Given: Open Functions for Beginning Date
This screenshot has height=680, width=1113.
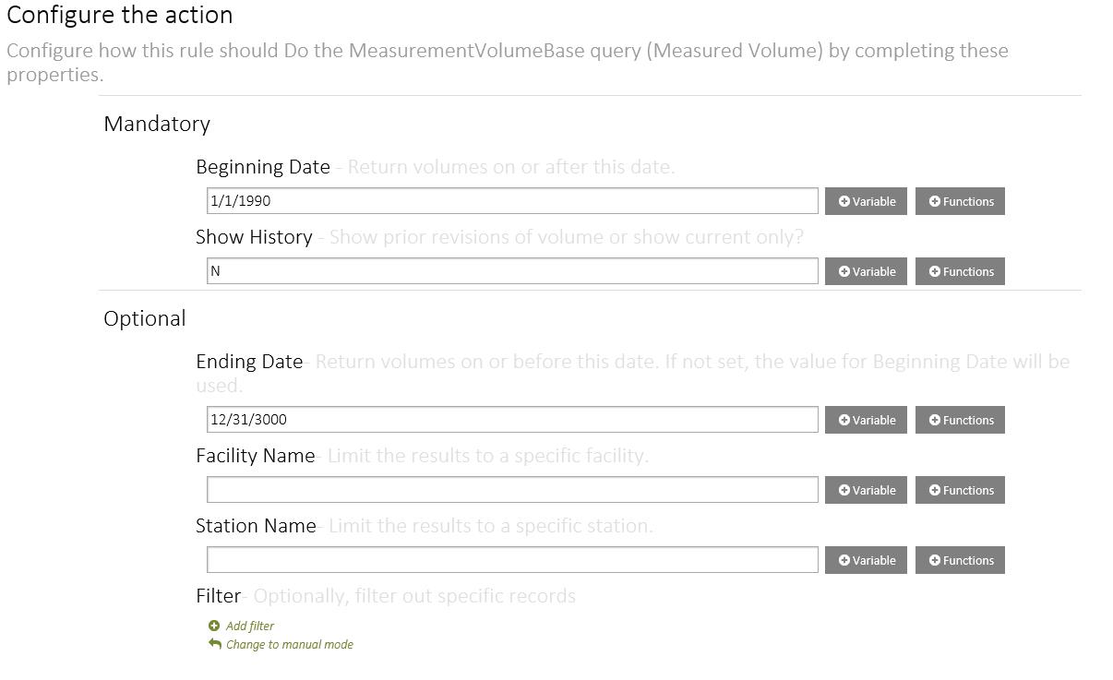Looking at the screenshot, I should point(960,201).
